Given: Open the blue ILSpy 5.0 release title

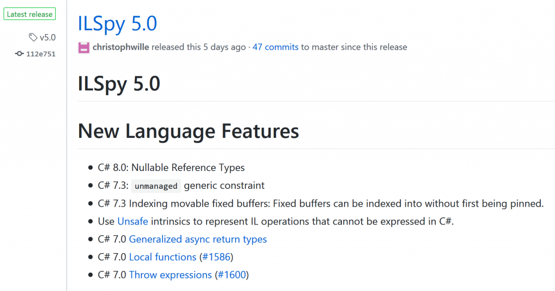Looking at the screenshot, I should (118, 23).
